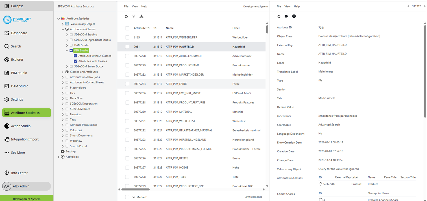The image size is (427, 201).
Task: Click the round dropdown arrow icon in detail pane
Action: coord(294,16)
